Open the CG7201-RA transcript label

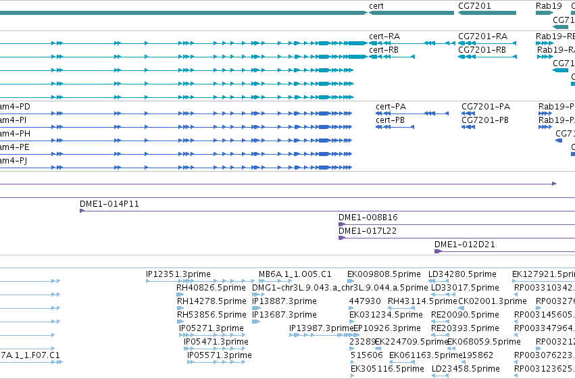pos(482,36)
